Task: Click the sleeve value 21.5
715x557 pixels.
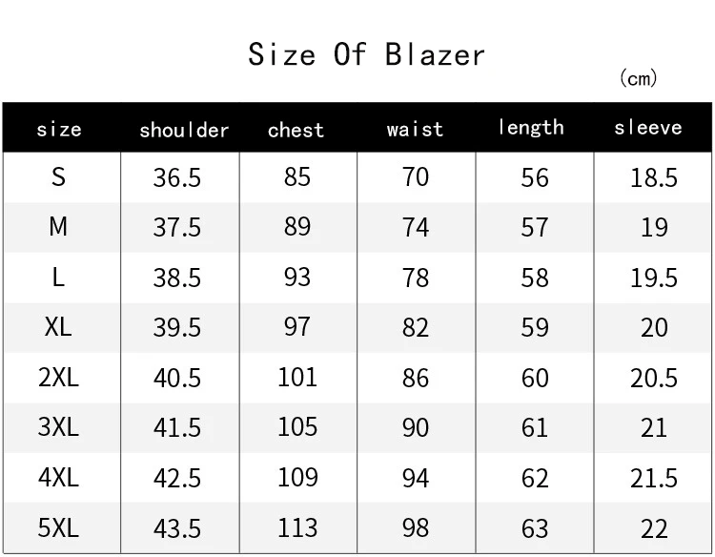Action: (654, 478)
